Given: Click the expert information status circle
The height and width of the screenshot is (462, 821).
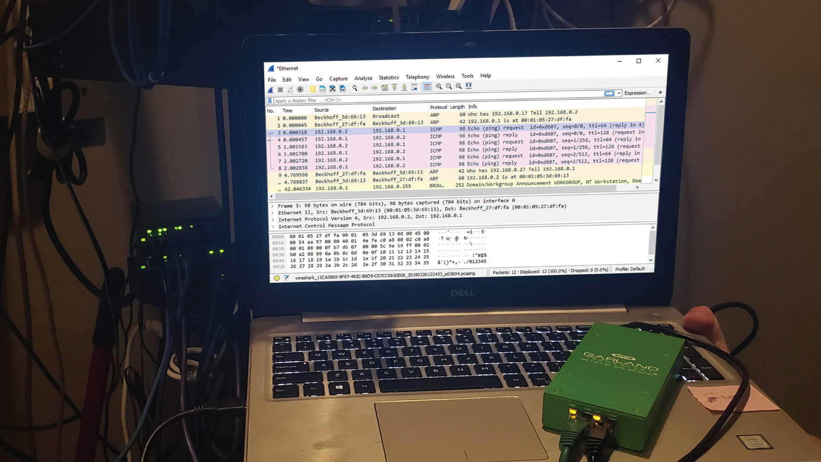Looking at the screenshot, I should point(277,278).
